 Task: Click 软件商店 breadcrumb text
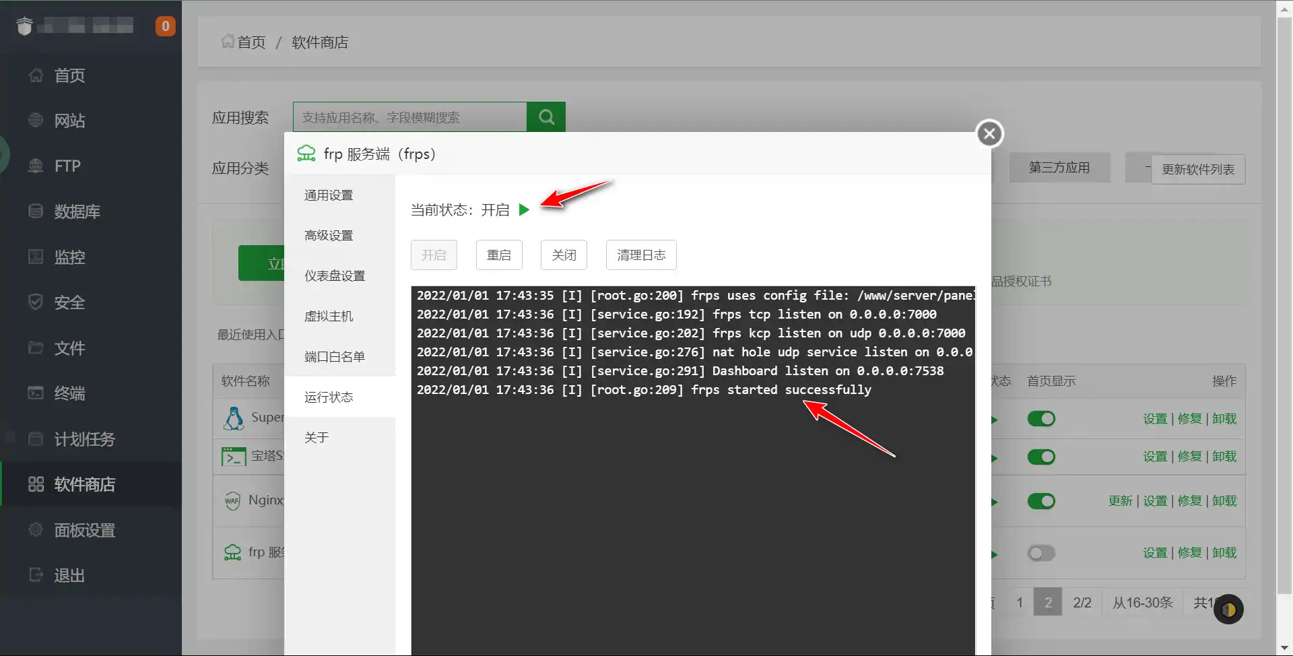[x=320, y=42]
